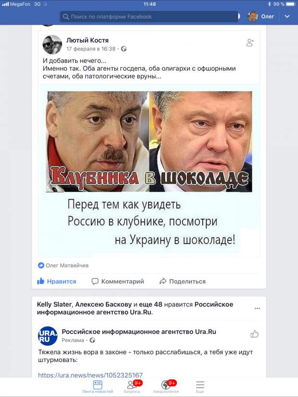Open the Олег profile avatar in the header

point(252,16)
